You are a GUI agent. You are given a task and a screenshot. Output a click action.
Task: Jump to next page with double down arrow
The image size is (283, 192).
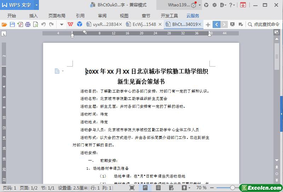coord(277,180)
